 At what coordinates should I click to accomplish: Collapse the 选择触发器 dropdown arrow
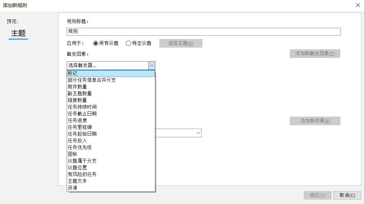pyautogui.click(x=151, y=65)
